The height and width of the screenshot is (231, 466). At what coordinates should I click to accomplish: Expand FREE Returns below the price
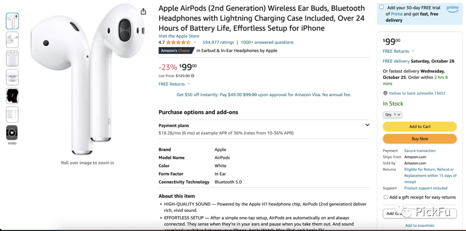pyautogui.click(x=174, y=84)
